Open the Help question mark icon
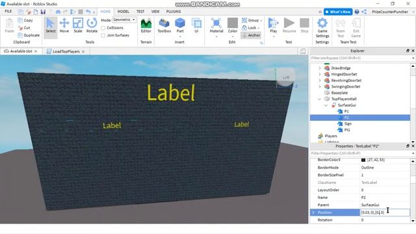This screenshot has width=416, height=234. point(357,12)
